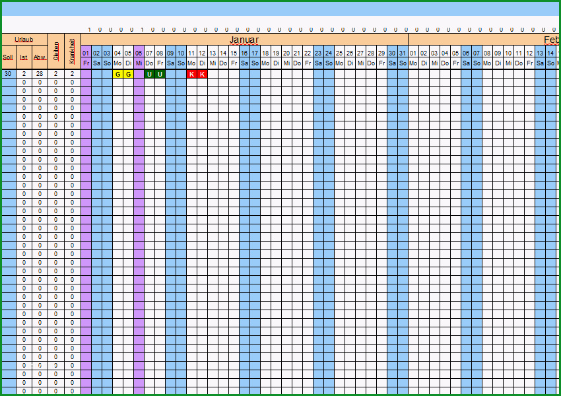Click the January 02 date header

coord(96,53)
